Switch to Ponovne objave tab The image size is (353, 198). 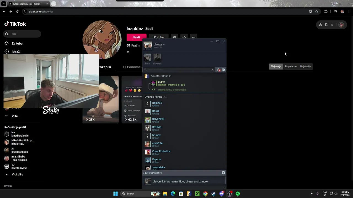point(132,67)
